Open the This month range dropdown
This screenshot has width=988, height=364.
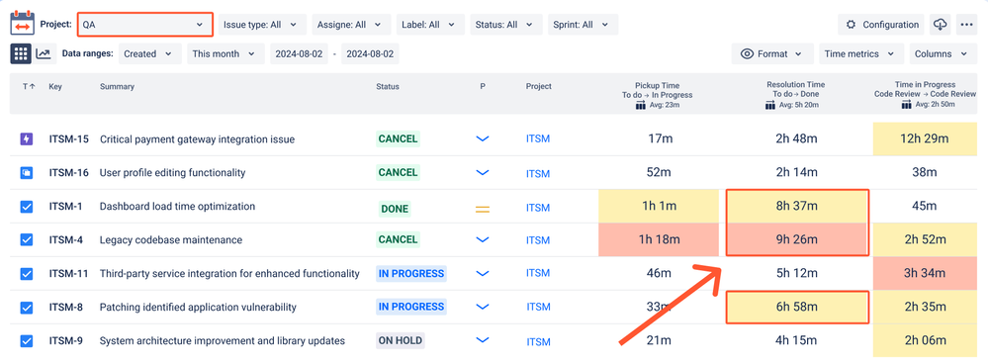click(225, 53)
